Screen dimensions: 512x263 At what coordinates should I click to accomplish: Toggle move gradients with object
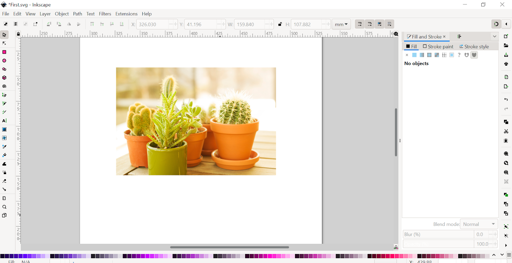[380, 24]
